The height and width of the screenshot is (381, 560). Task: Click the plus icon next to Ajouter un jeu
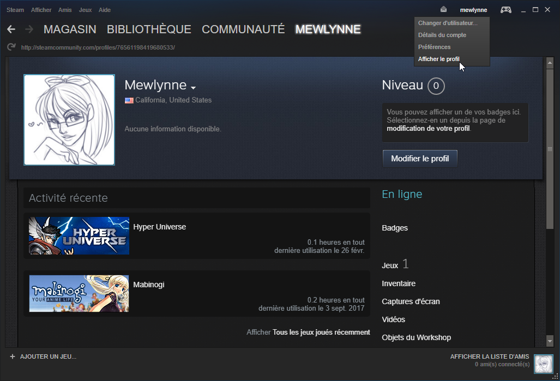[12, 356]
